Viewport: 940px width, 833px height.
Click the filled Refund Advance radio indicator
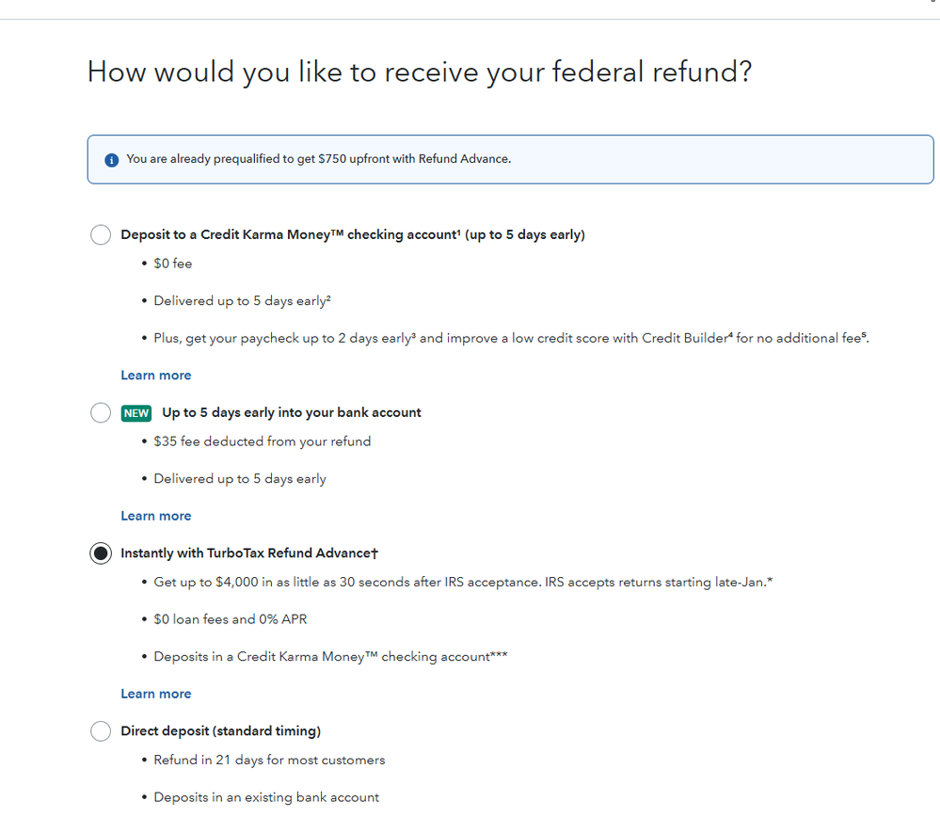(x=101, y=553)
